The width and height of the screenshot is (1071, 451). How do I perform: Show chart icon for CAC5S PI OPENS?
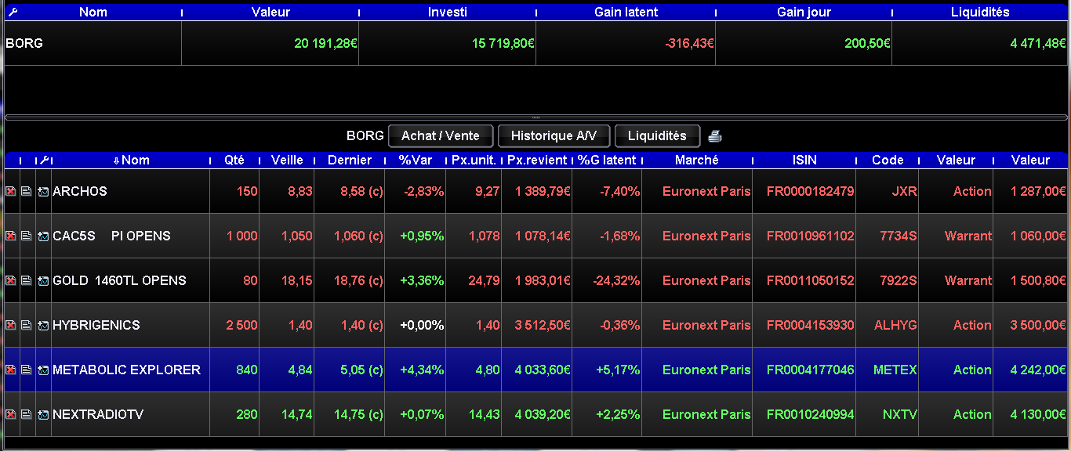click(43, 236)
